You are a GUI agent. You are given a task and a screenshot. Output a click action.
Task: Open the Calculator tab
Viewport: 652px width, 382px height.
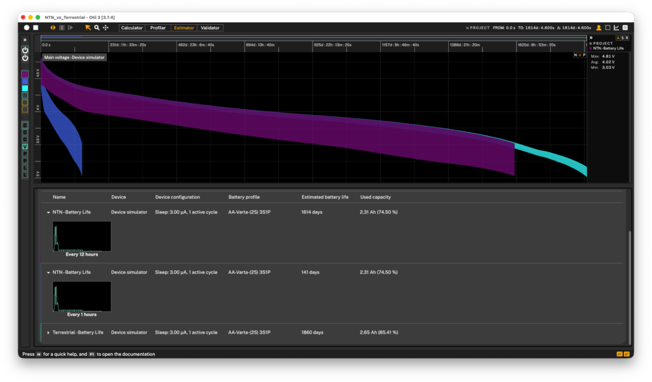(132, 28)
